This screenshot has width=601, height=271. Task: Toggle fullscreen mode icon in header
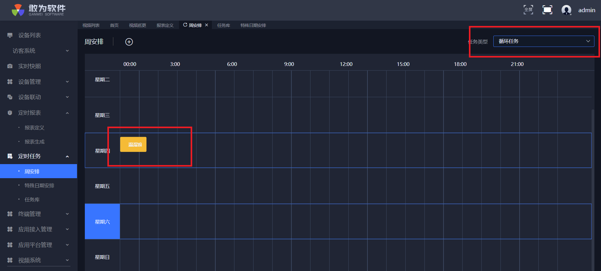[547, 10]
